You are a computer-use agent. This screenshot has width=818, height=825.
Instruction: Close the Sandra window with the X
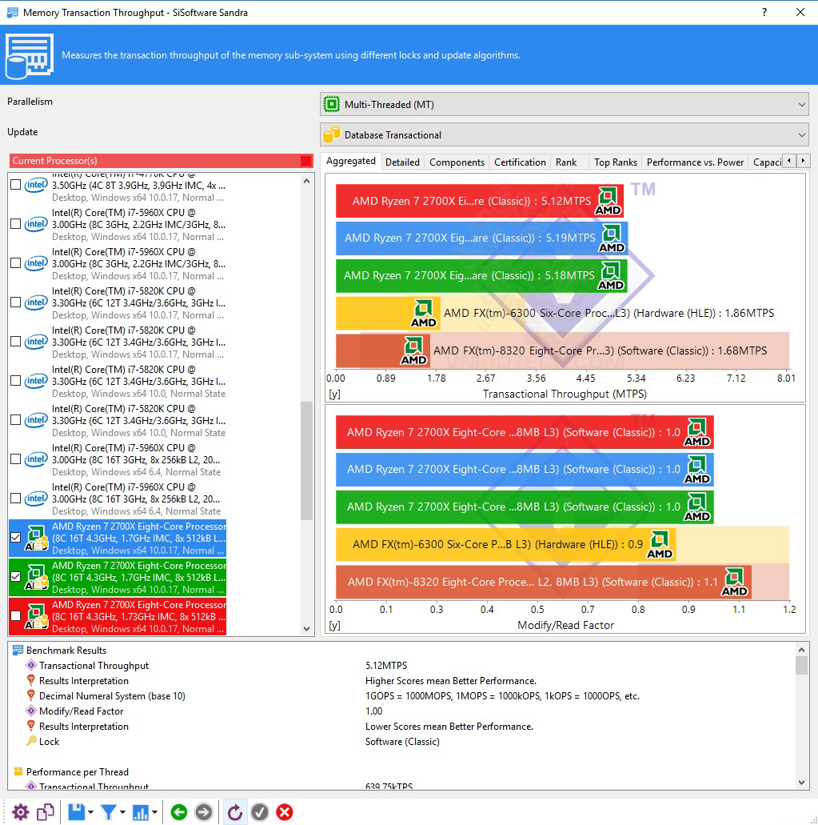click(x=800, y=12)
